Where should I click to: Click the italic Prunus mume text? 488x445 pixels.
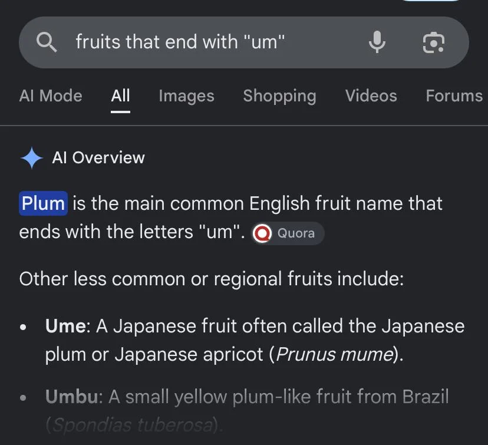pyautogui.click(x=335, y=354)
